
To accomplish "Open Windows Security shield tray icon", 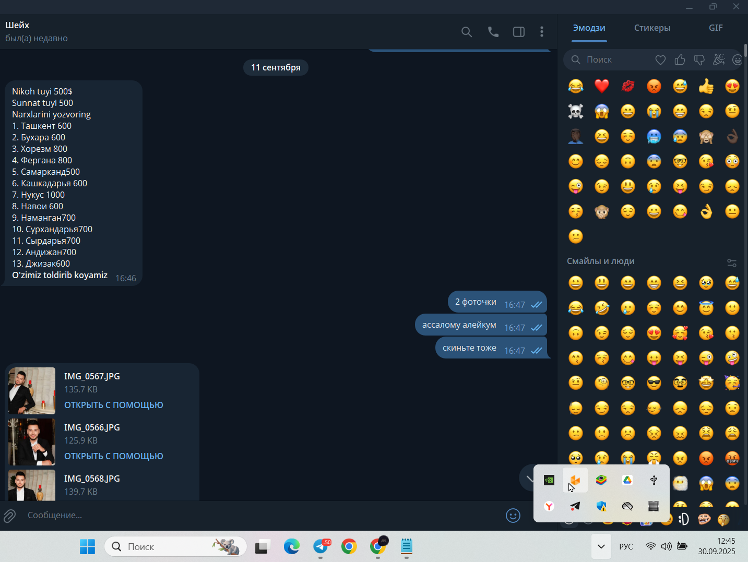I will pyautogui.click(x=601, y=506).
